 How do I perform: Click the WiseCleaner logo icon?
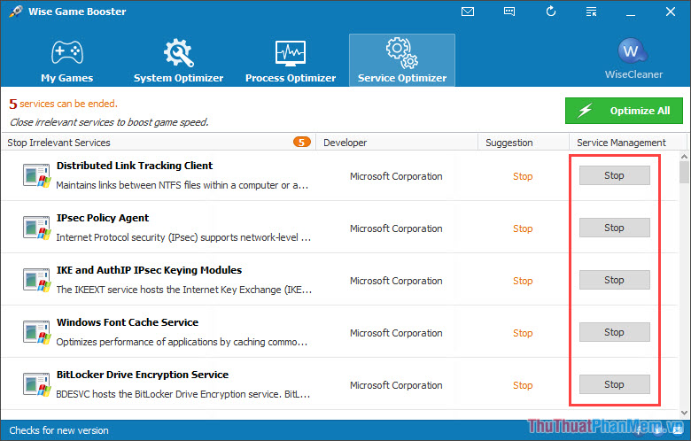[x=633, y=50]
